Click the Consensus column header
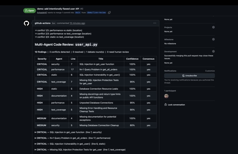Screen dimensions: 238x154 (x=149, y=59)
